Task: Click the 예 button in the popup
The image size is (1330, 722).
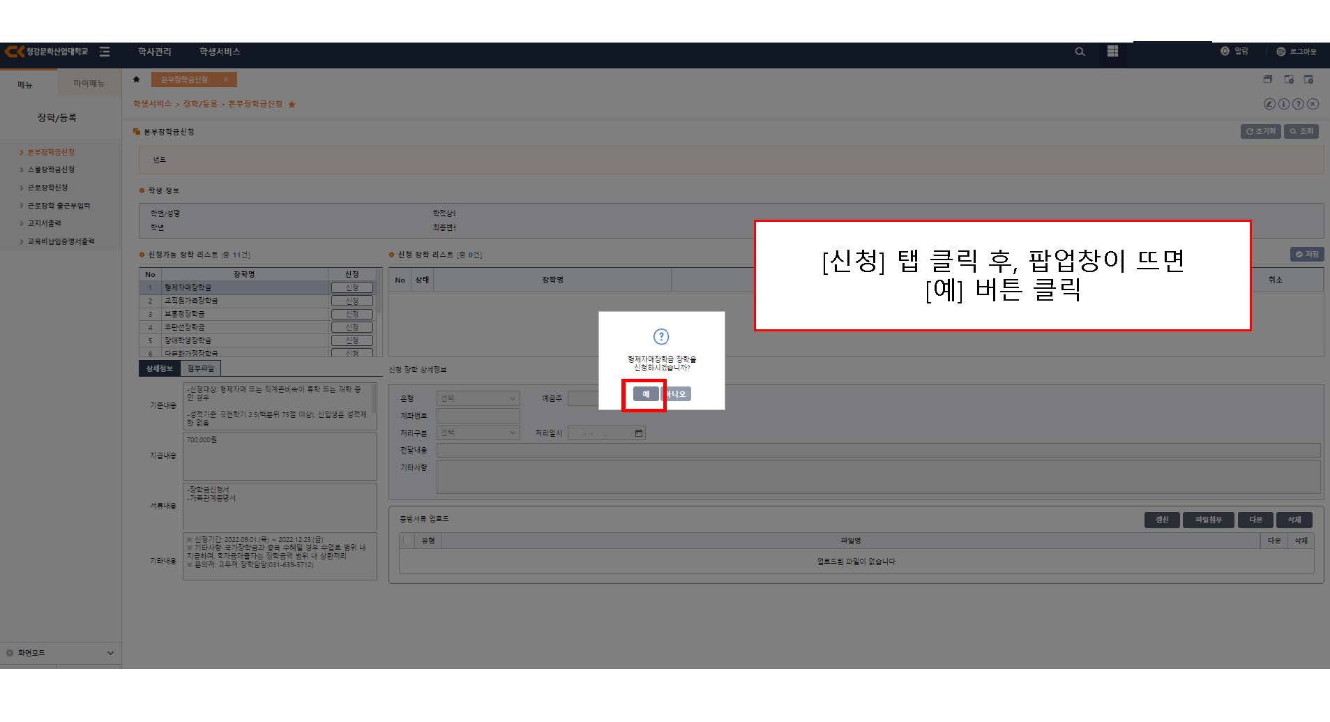Action: [x=646, y=394]
